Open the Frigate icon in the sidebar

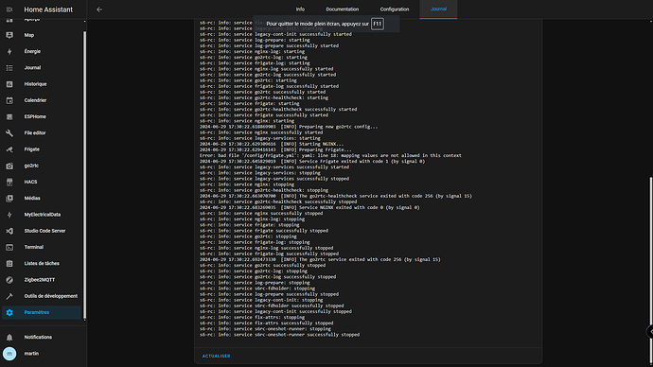(9, 149)
